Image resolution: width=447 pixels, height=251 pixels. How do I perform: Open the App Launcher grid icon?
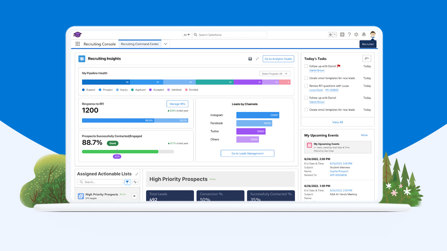[77, 44]
